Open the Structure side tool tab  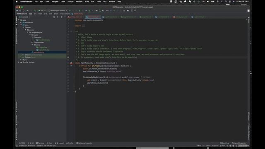pyautogui.click(x=17, y=107)
